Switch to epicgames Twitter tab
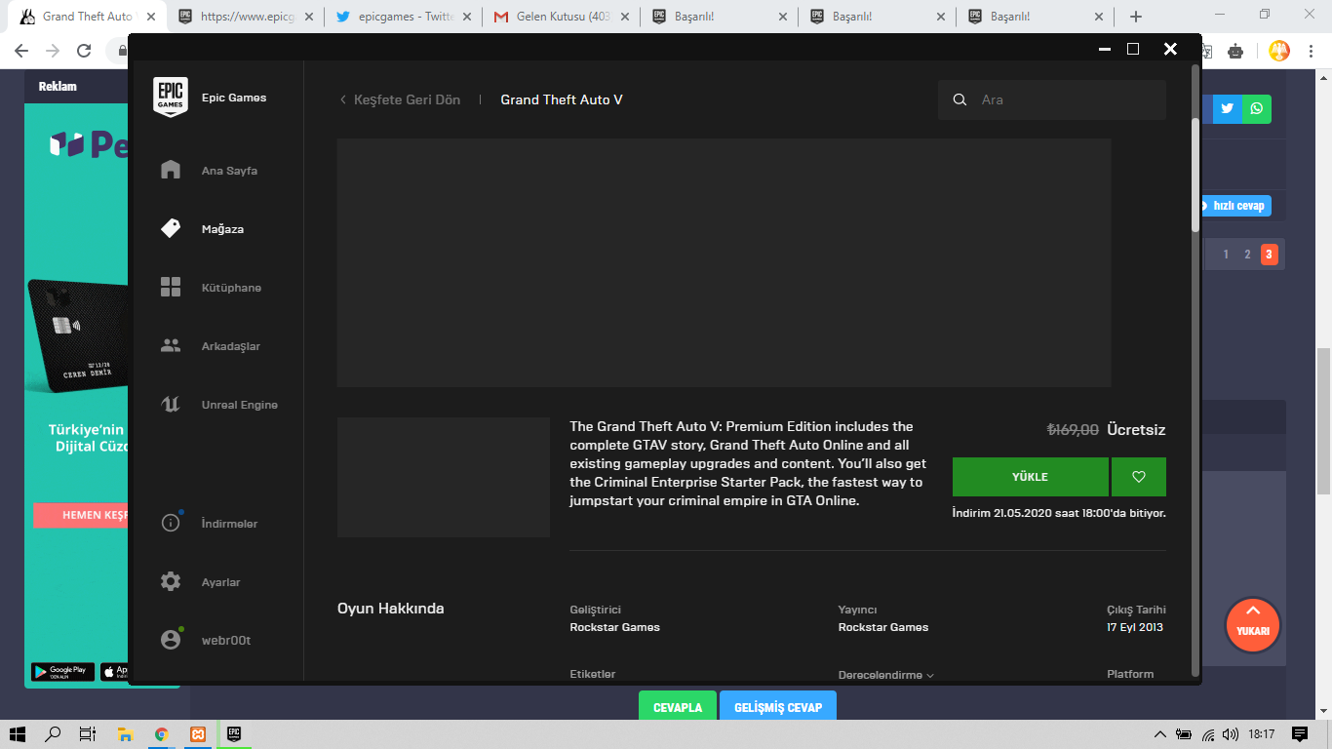Image resolution: width=1332 pixels, height=749 pixels. pos(404,17)
